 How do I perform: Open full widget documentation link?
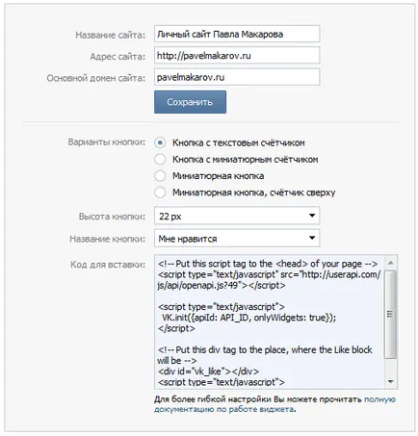[274, 404]
